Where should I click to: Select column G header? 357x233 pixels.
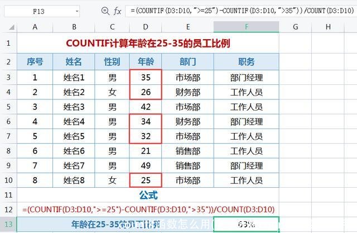point(295,27)
